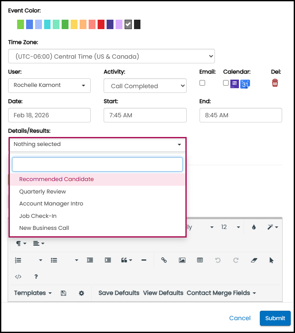Click the insert image icon
Image resolution: width=295 pixels, height=333 pixels.
(x=182, y=260)
